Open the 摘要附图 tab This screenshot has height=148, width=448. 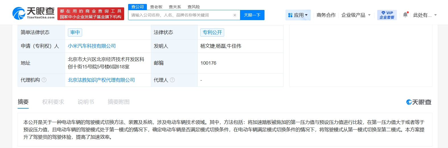point(118,102)
